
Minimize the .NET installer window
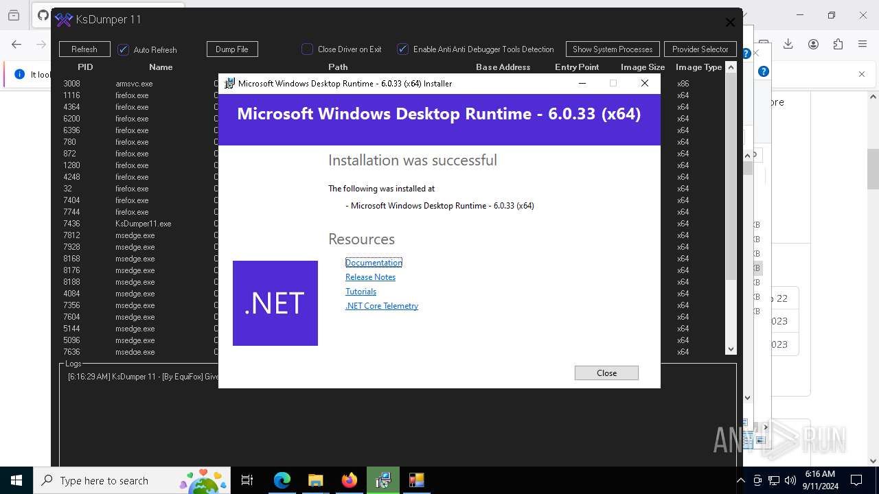click(582, 84)
